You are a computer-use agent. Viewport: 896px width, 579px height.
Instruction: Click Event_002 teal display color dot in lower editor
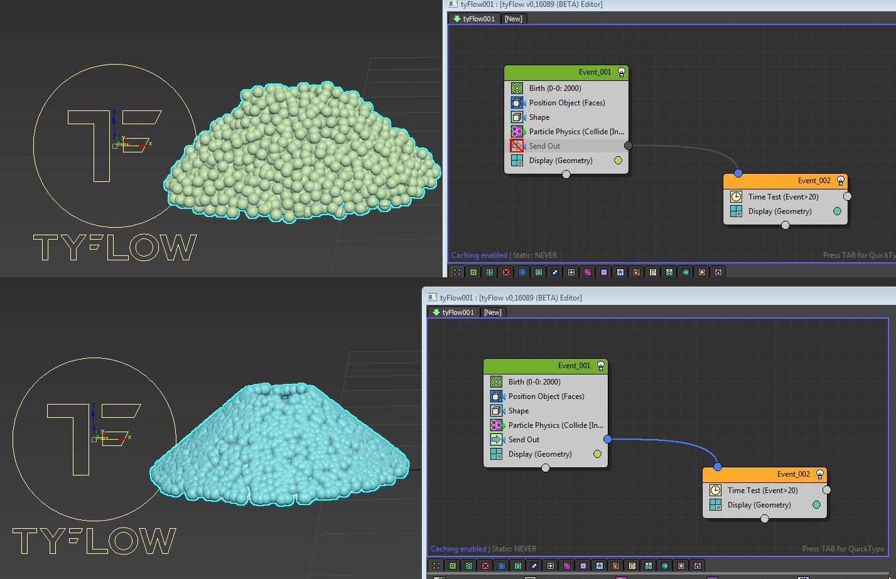point(816,505)
